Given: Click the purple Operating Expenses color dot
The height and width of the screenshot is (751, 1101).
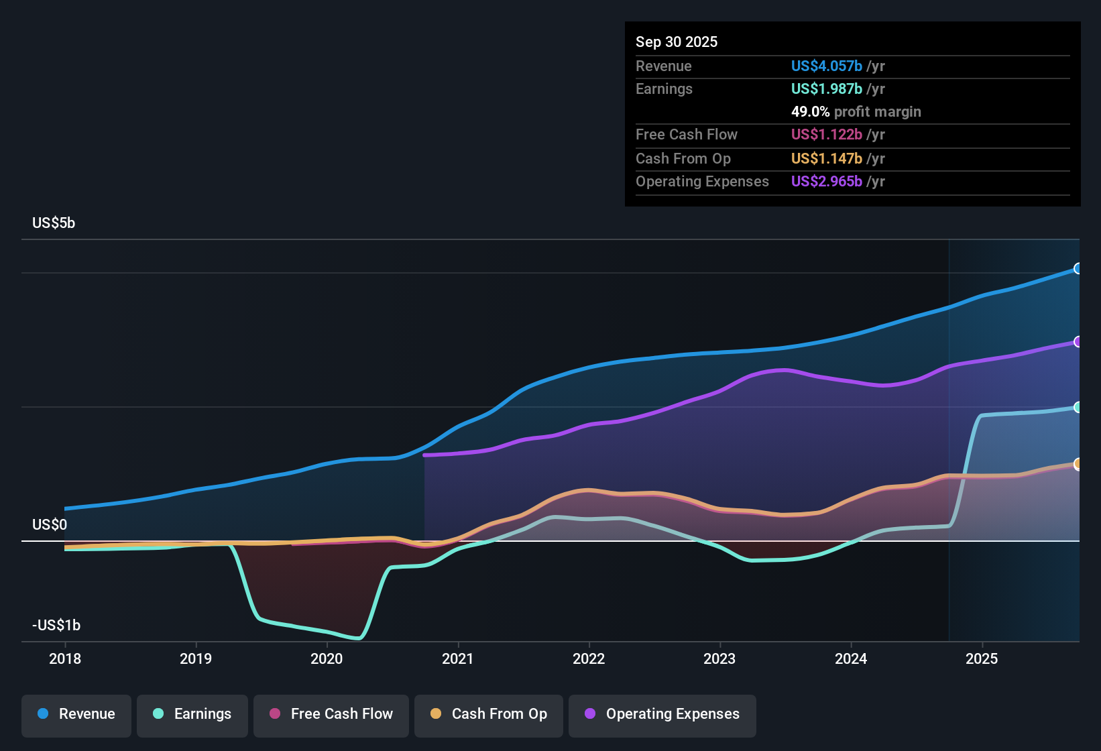Looking at the screenshot, I should (x=589, y=714).
